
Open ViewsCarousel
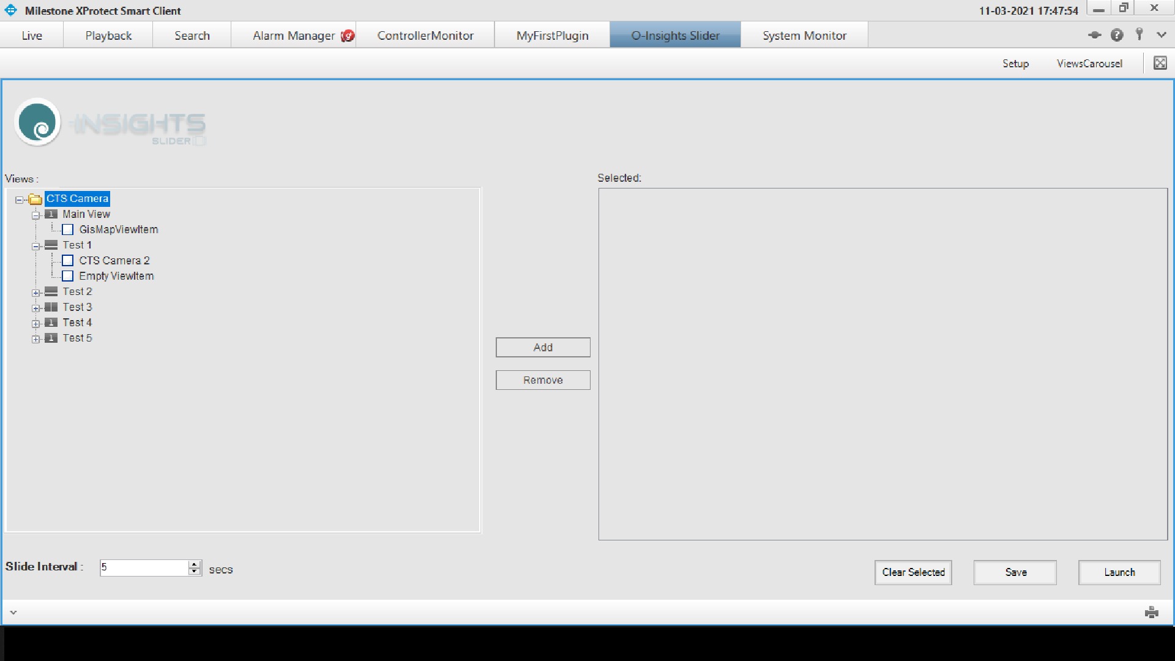1089,64
